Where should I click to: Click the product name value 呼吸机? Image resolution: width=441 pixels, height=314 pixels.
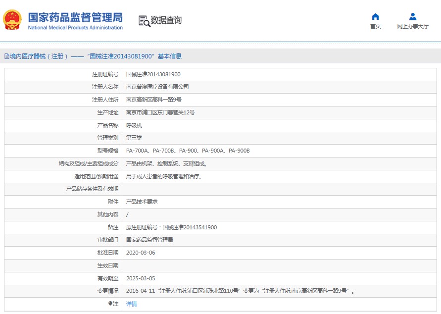point(134,125)
